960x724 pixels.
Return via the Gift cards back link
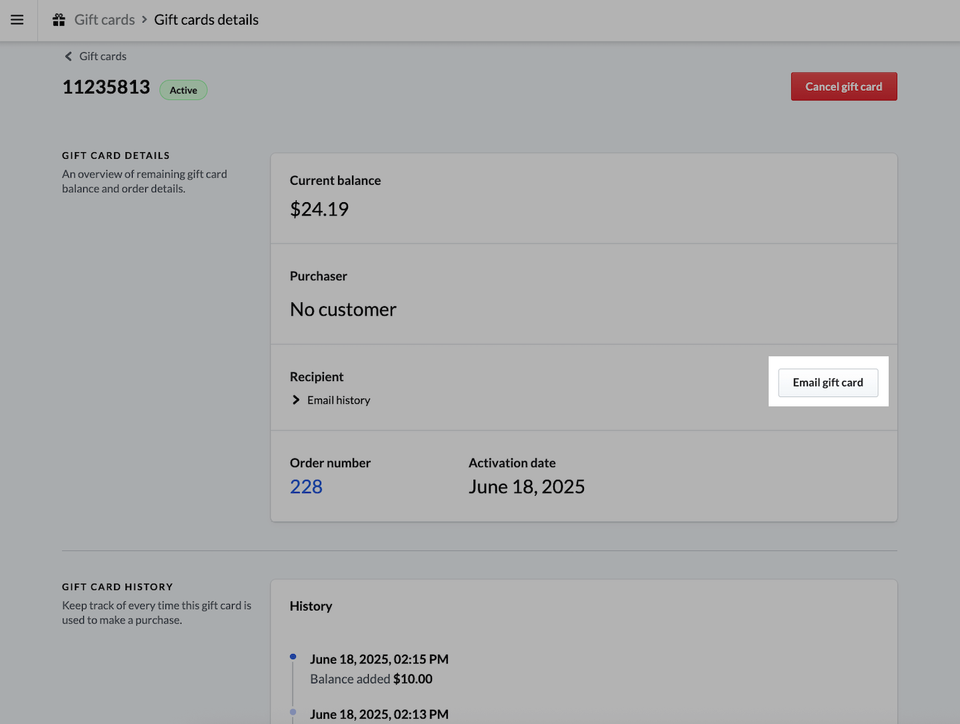coord(103,57)
